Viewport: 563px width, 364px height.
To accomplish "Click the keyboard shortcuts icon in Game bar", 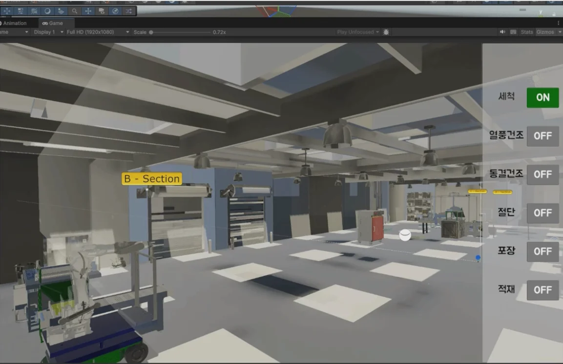I will tap(513, 32).
